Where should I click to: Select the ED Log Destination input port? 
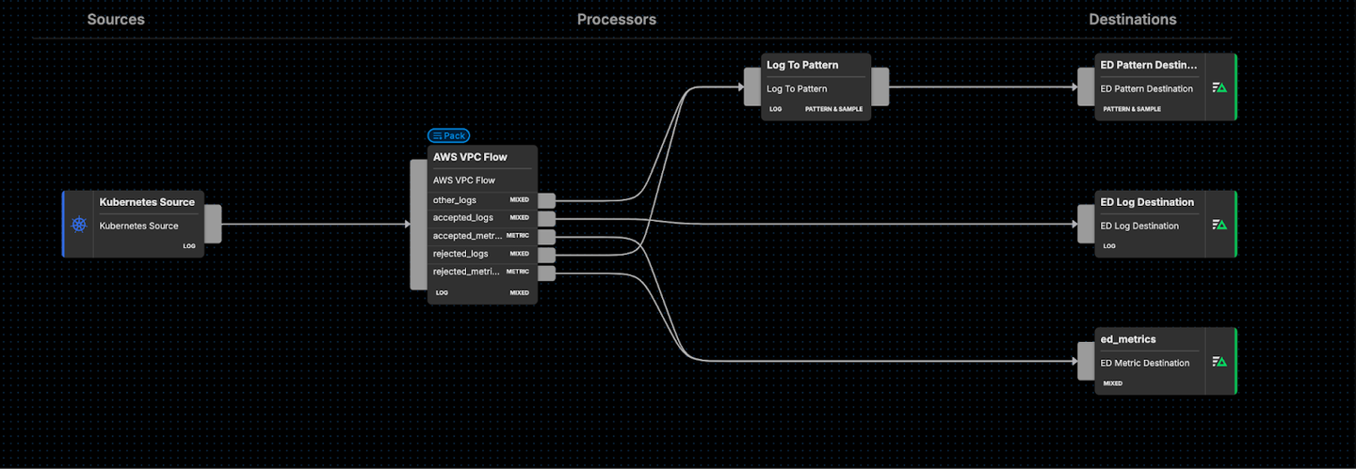point(1086,225)
